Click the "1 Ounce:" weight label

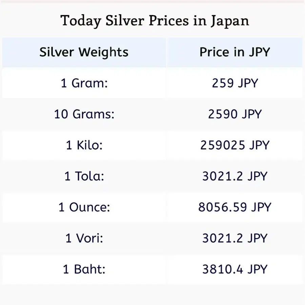84,207
